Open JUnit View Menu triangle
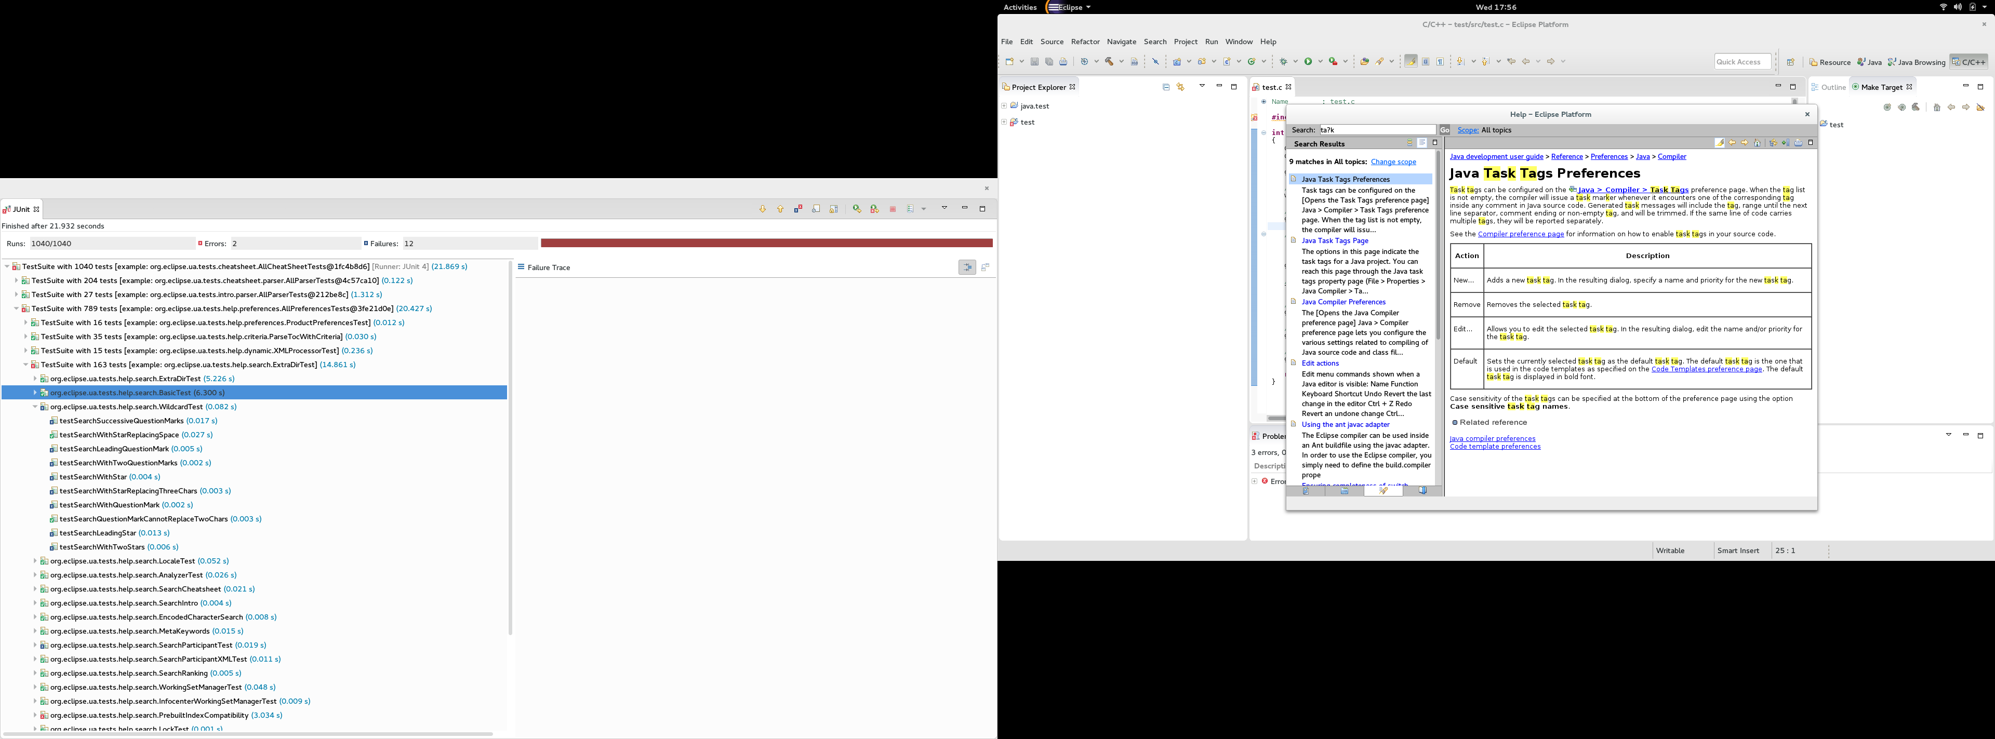Screen dimensions: 1995x739 tap(944, 207)
